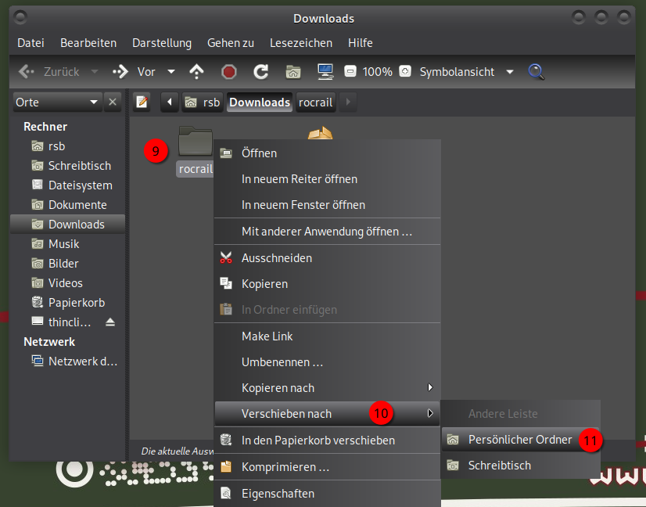Click the magnifier search icon
Image resolution: width=646 pixels, height=507 pixels.
536,72
